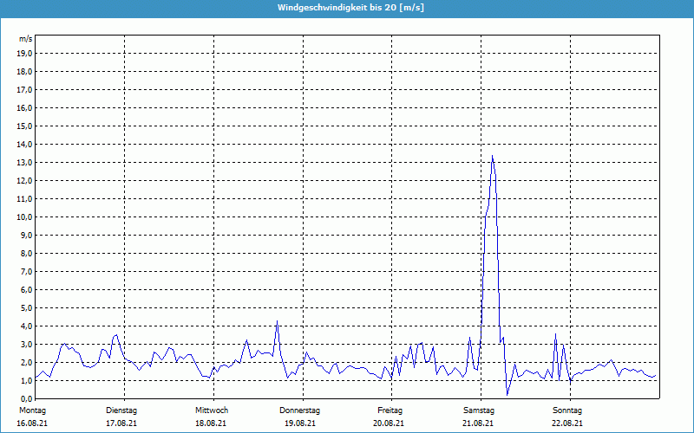The height and width of the screenshot is (433, 694).
Task: Click the Freitag day label
Action: click(390, 410)
